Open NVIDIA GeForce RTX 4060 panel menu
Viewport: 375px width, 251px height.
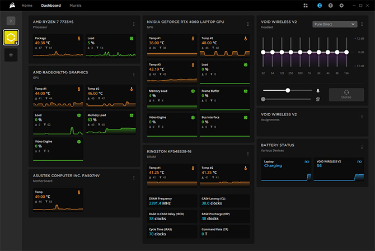248,24
